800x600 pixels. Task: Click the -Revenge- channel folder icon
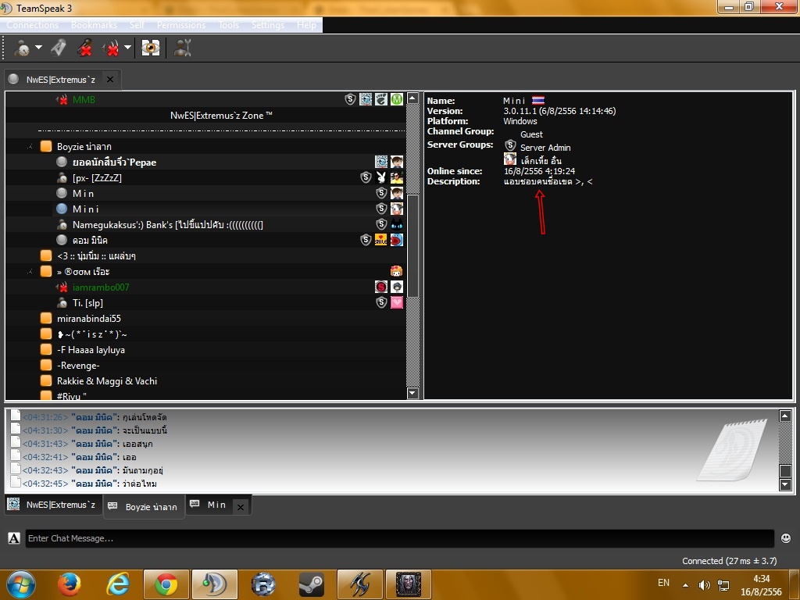coord(46,366)
